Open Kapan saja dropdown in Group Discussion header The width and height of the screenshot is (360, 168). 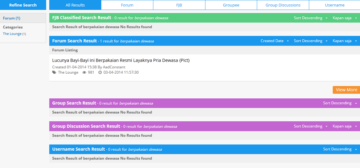[x=345, y=126]
